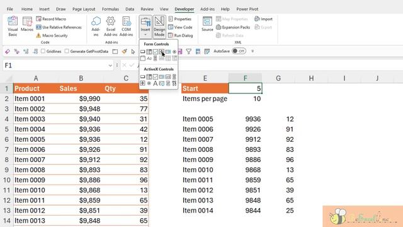Open the File tab
The height and width of the screenshot is (227, 403).
coord(10,9)
